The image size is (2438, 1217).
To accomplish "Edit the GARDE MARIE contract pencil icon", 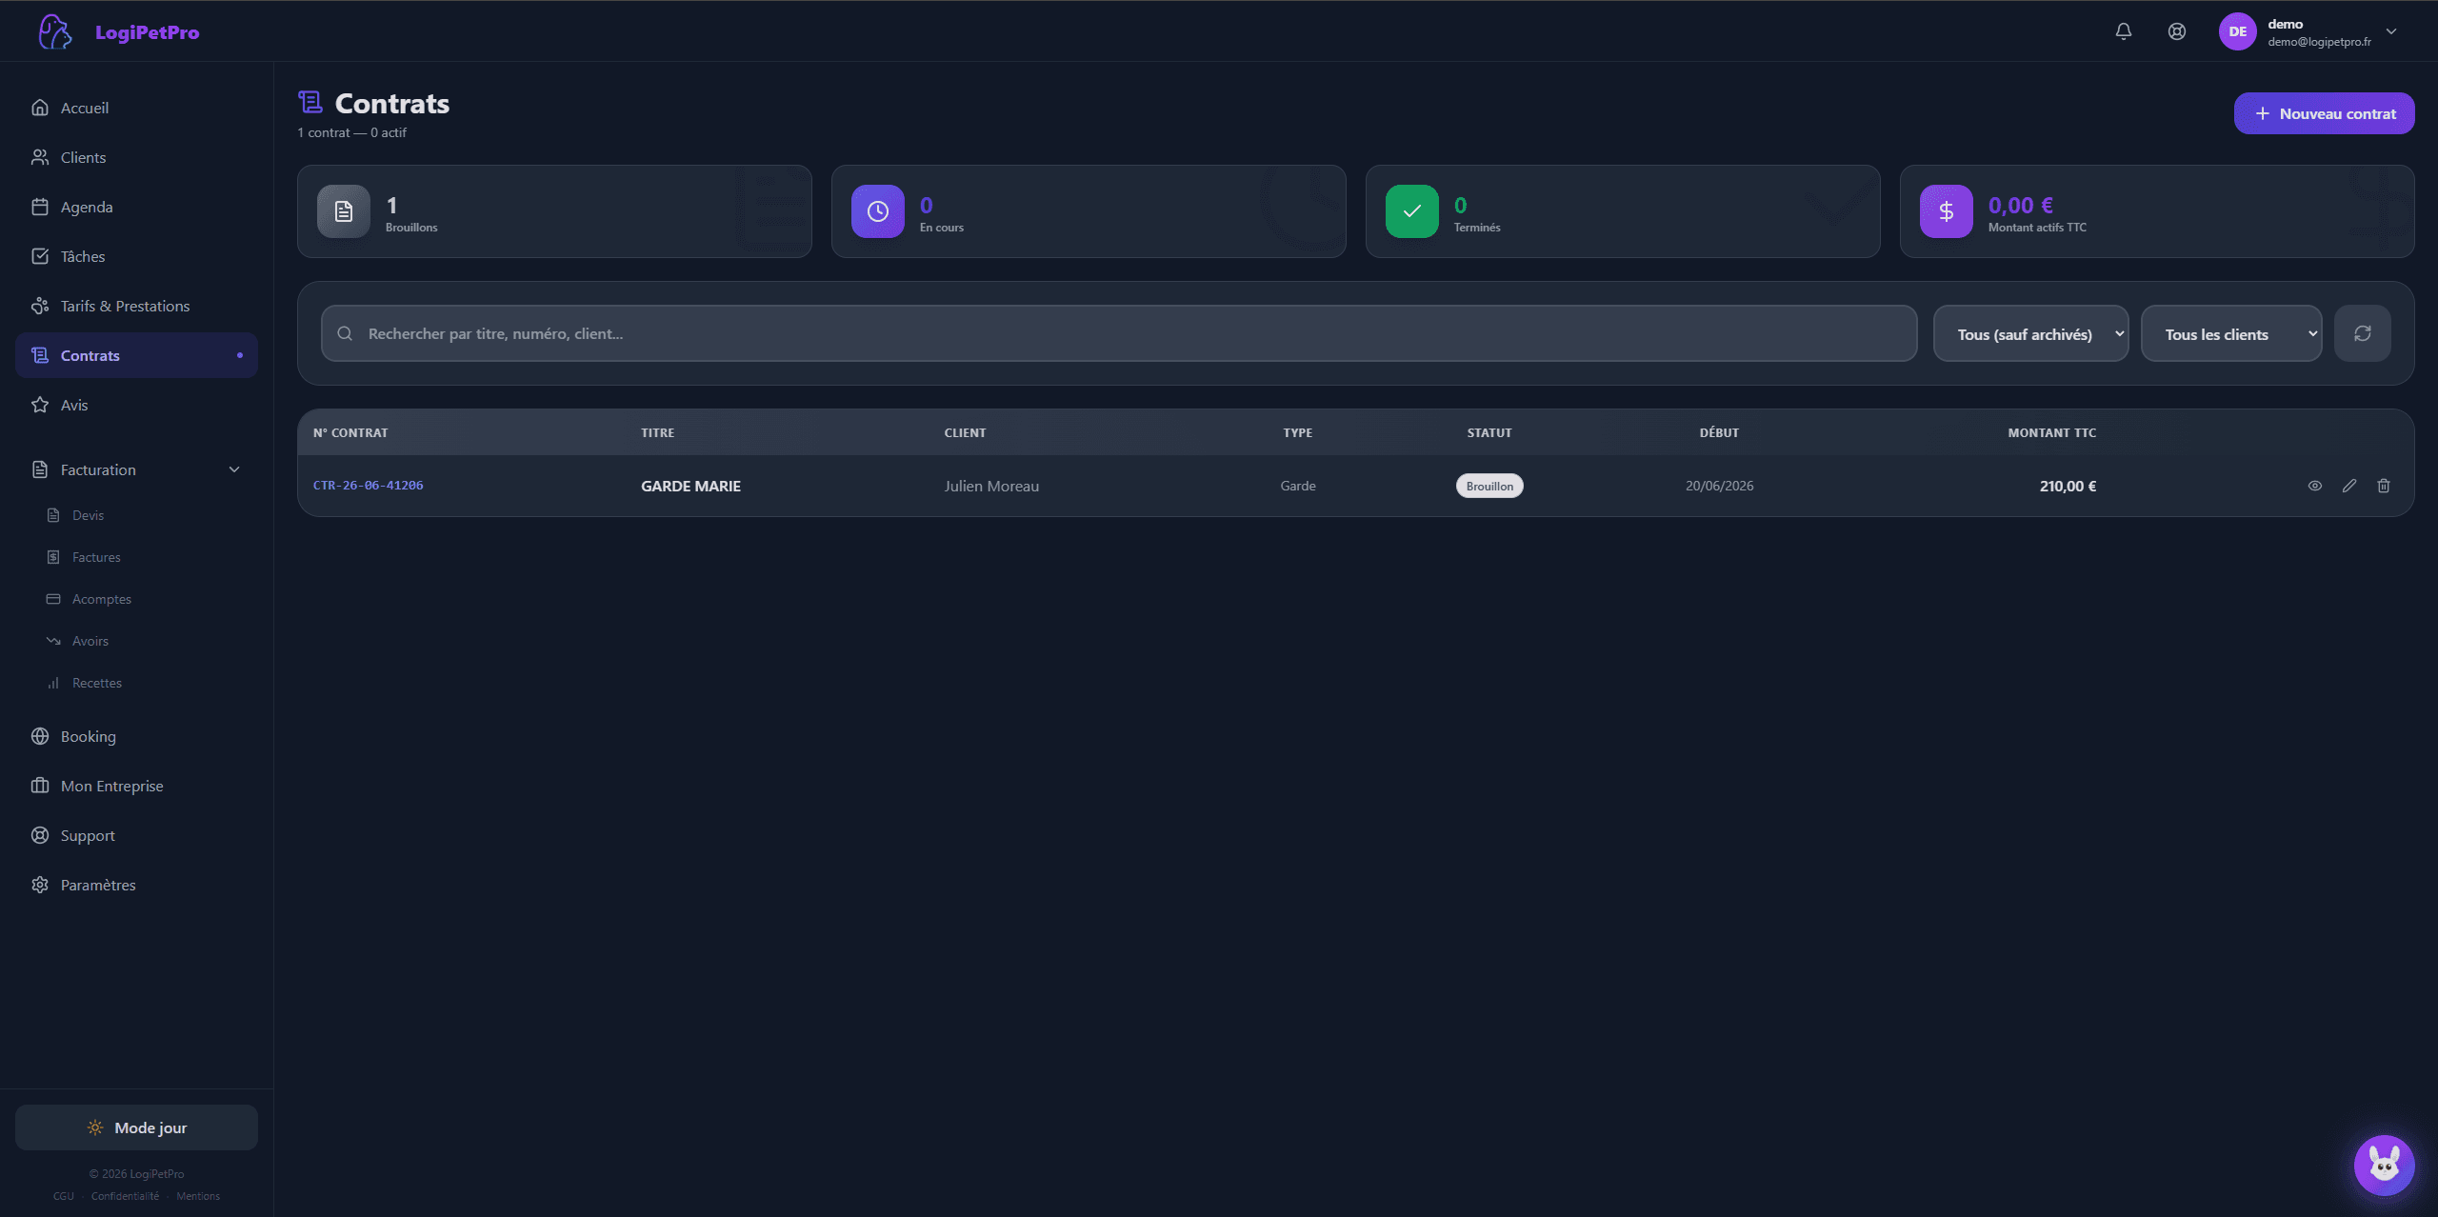I will (2349, 486).
